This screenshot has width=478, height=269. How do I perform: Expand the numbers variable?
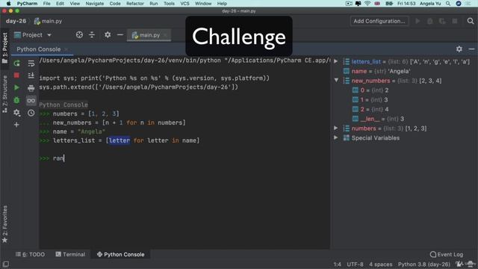point(336,128)
